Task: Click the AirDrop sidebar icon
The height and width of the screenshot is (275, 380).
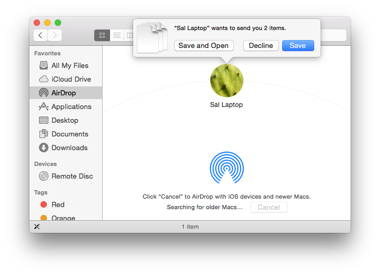Action: click(x=44, y=93)
